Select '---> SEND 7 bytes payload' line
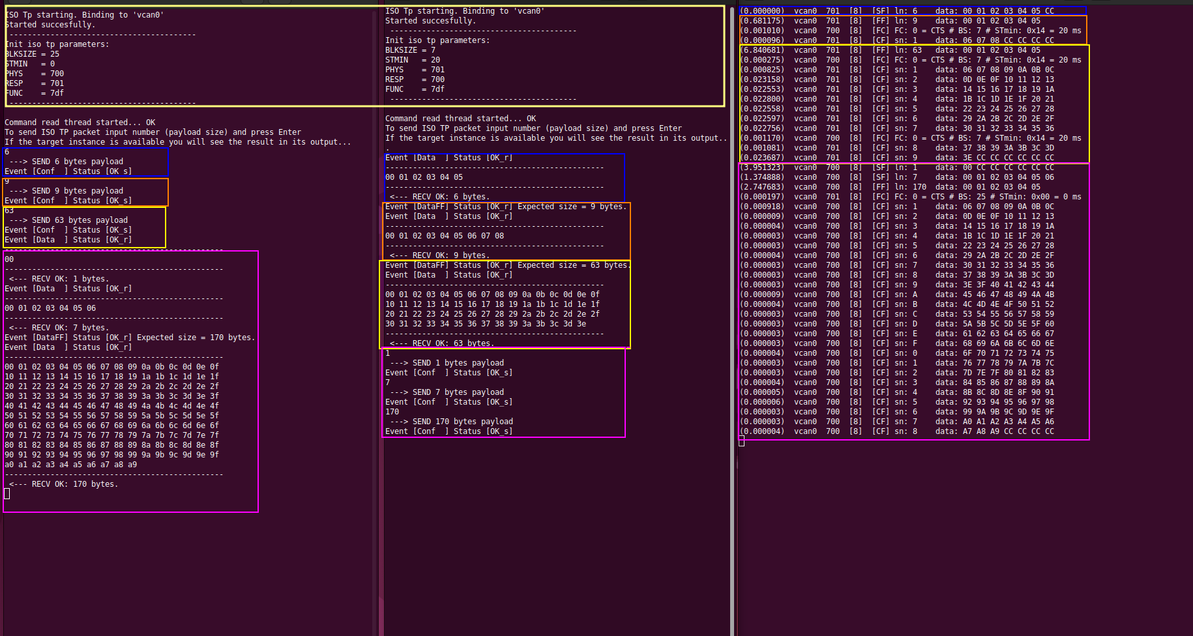The image size is (1193, 636). tap(447, 392)
